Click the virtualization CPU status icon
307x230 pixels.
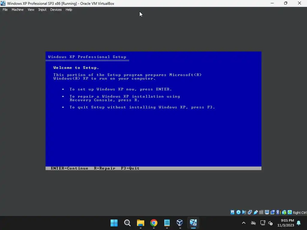point(279,212)
